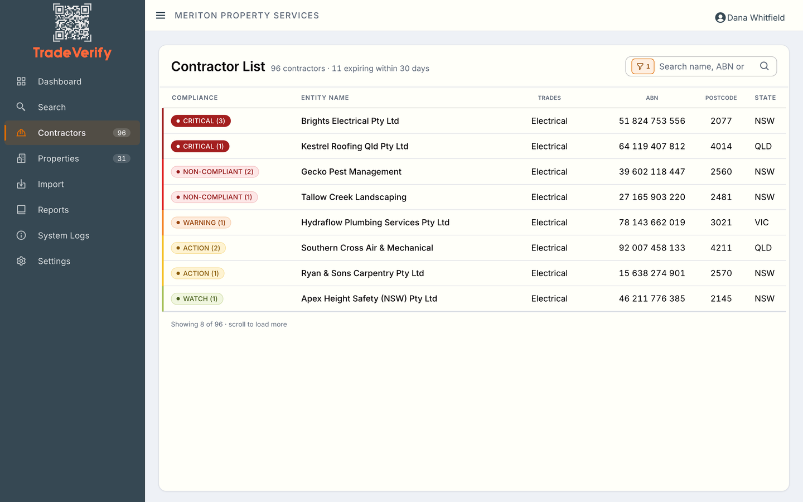Click the user avatar icon
The image size is (803, 502).
[720, 18]
